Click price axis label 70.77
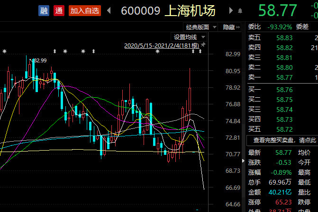The image size is (318, 212). pos(233,154)
